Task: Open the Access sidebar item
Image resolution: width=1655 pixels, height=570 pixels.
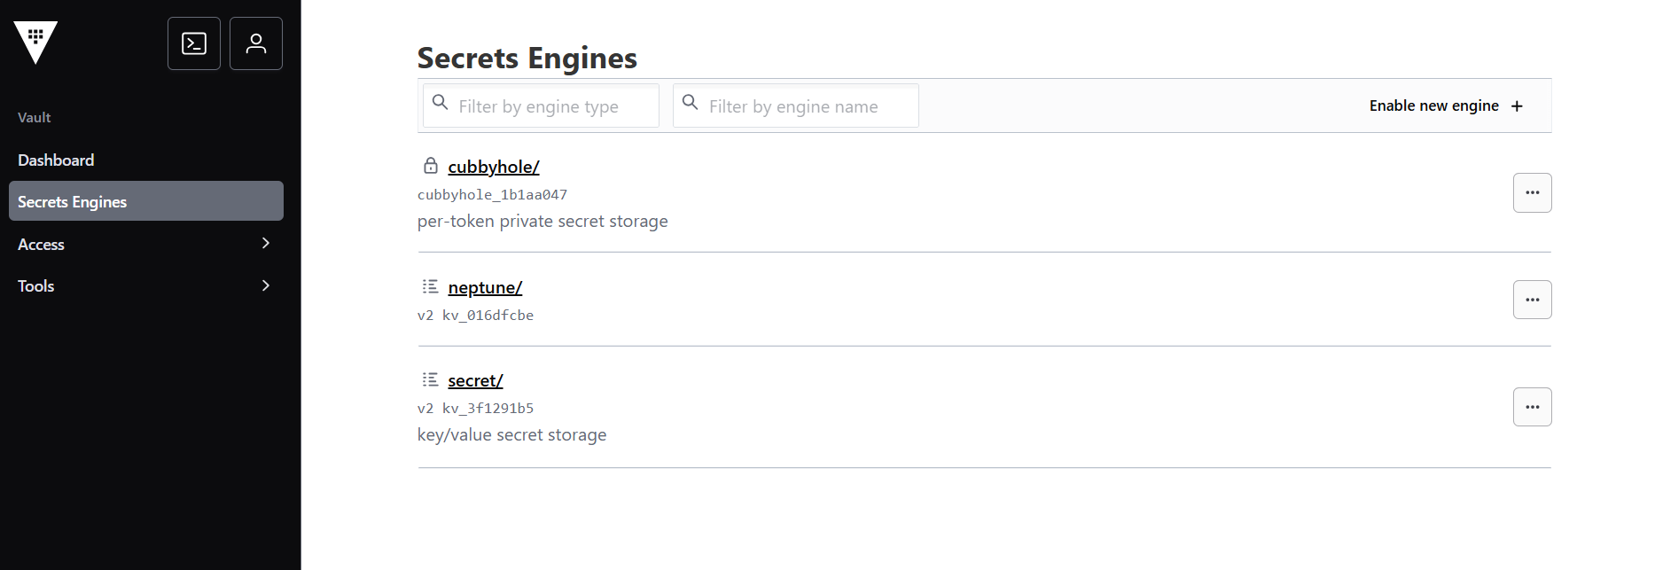Action: [146, 244]
